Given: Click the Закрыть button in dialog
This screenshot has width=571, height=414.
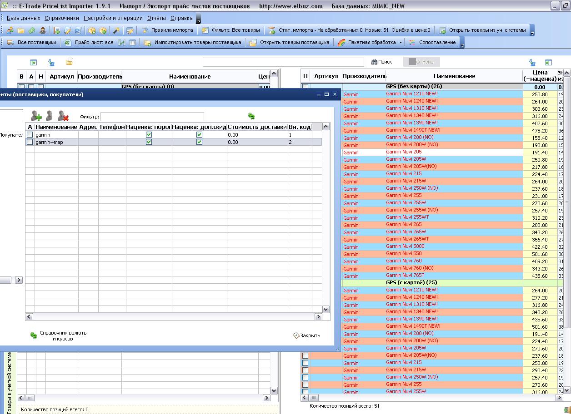Looking at the screenshot, I should point(306,335).
